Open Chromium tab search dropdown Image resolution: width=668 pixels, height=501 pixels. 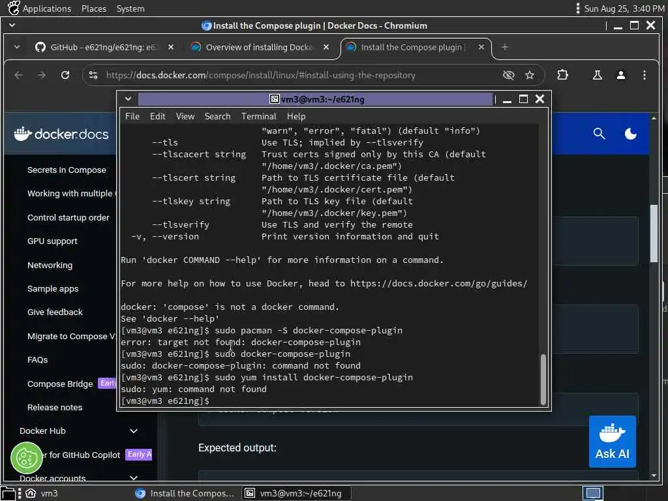click(x=17, y=47)
